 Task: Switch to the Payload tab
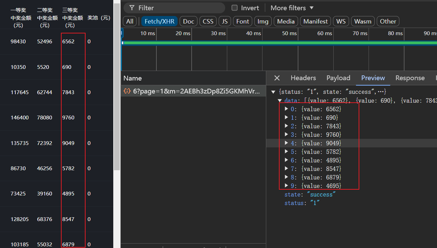pyautogui.click(x=338, y=78)
